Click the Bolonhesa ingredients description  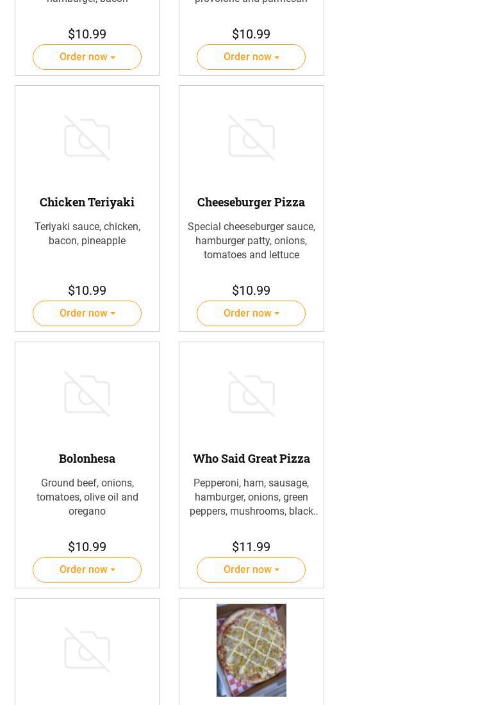pyautogui.click(x=87, y=497)
